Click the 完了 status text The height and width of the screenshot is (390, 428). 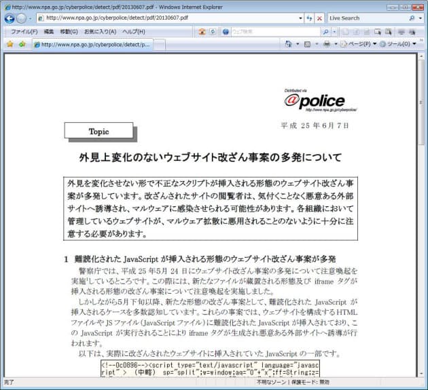coord(9,382)
